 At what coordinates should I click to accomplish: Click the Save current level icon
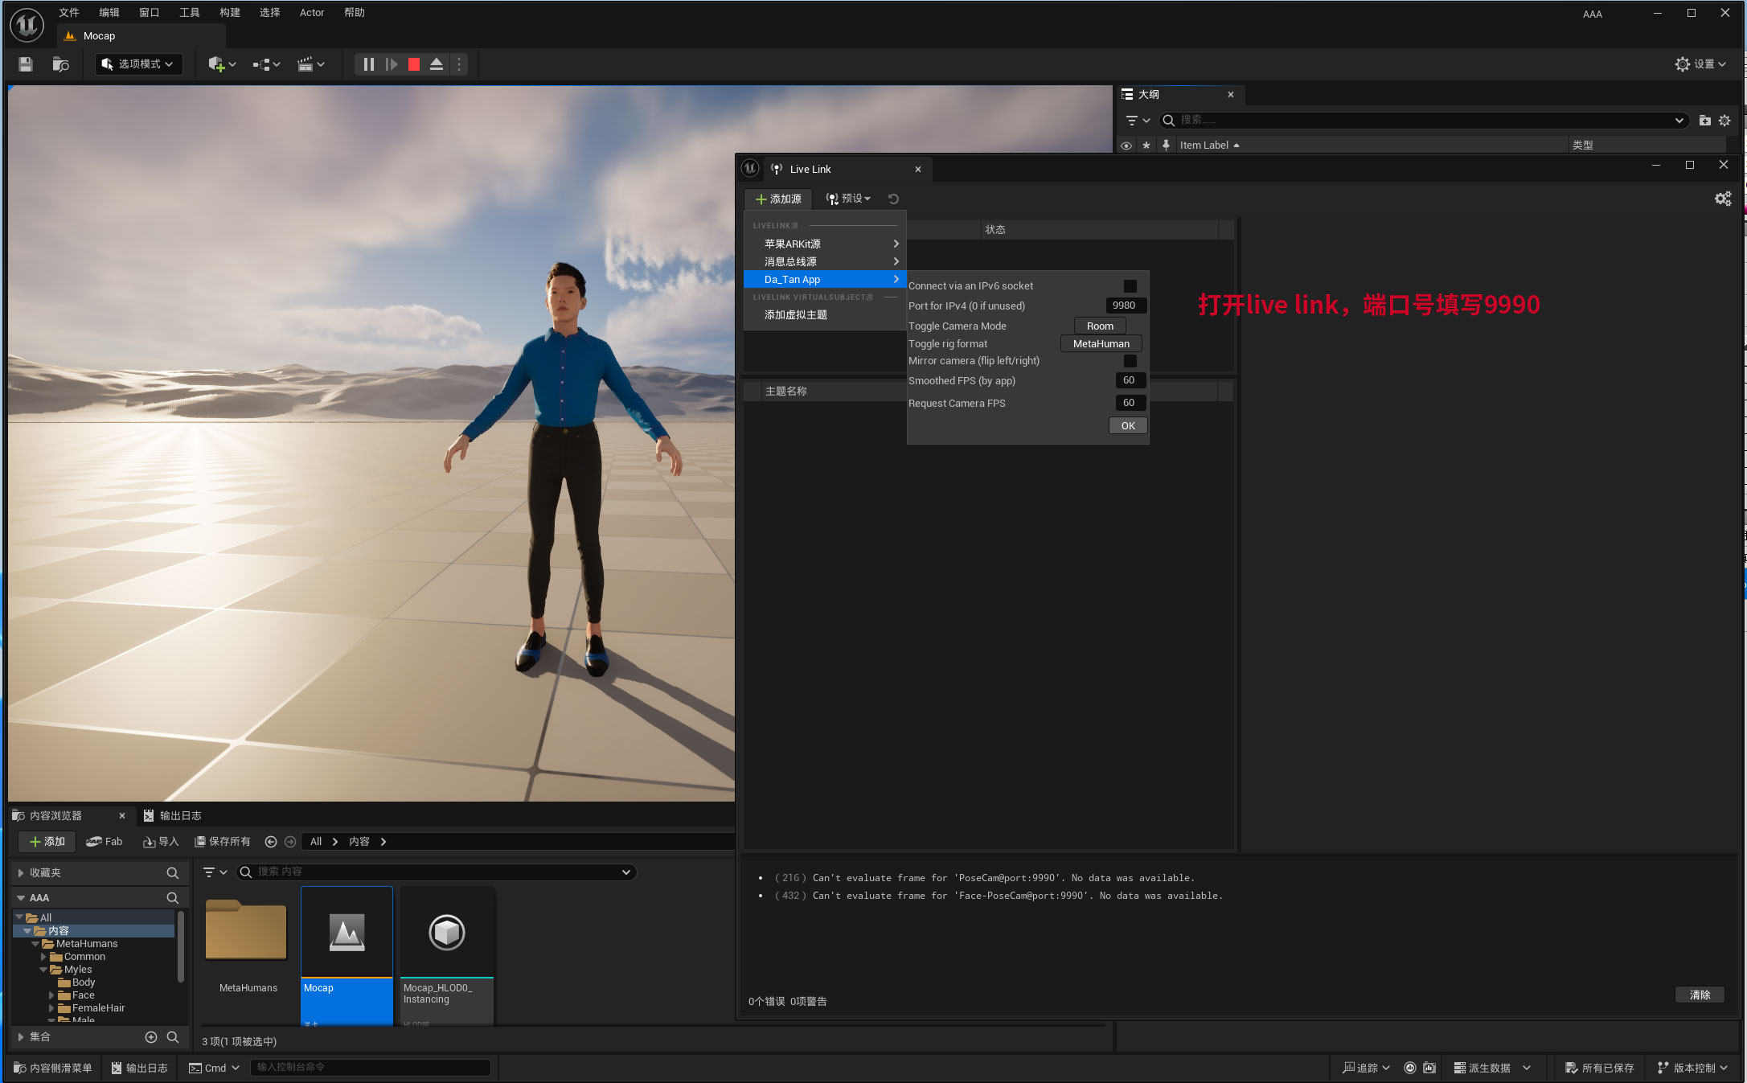pos(26,64)
